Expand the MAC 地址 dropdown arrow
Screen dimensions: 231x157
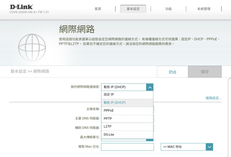tap(209, 147)
